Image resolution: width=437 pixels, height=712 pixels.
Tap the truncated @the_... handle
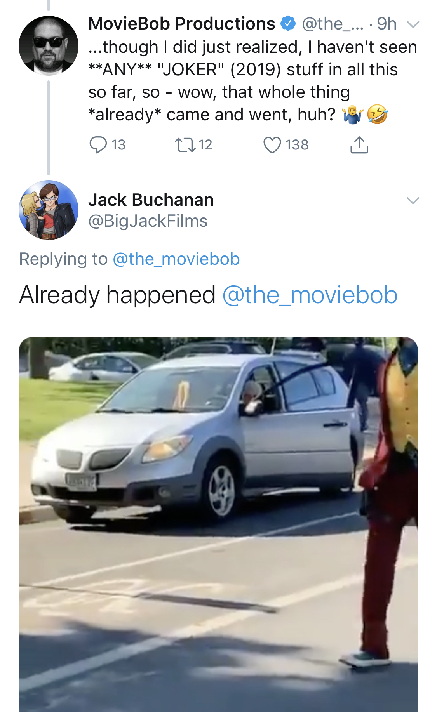click(333, 24)
